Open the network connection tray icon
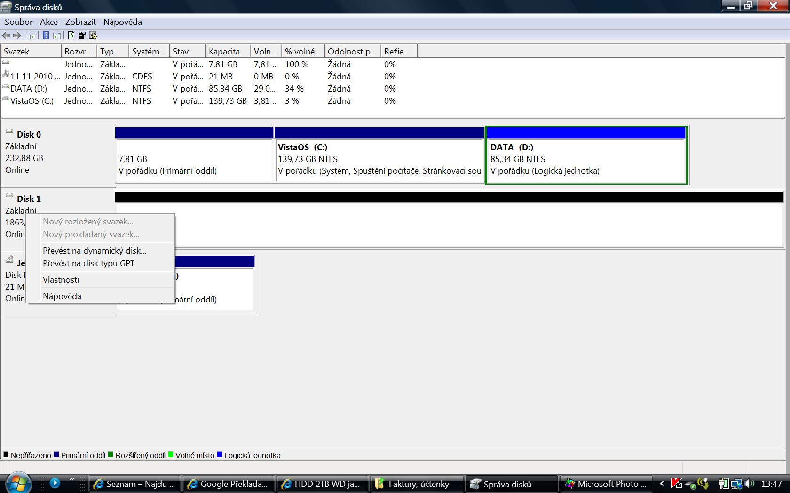790x493 pixels. (x=736, y=483)
